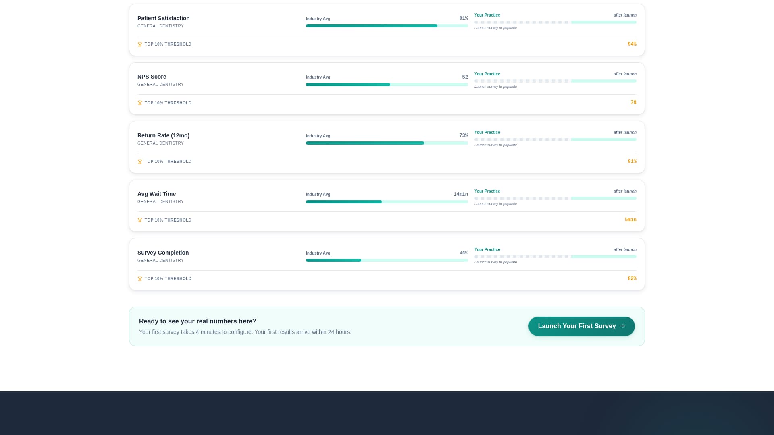This screenshot has width=774, height=435.
Task: Click the 34% industry average value
Action: [464, 253]
